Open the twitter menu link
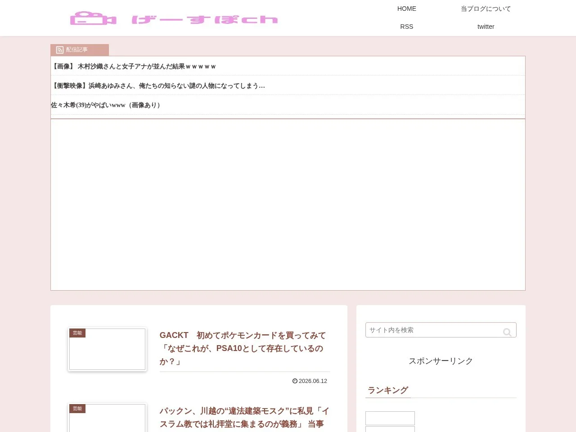576x432 pixels. (486, 27)
